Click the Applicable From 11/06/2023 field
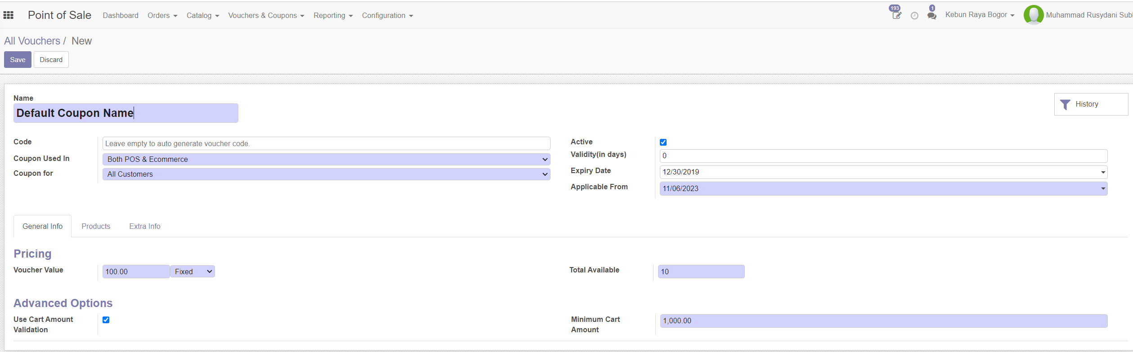1133x352 pixels. click(x=883, y=188)
